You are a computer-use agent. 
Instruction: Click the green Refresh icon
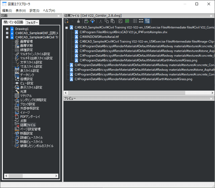click(127, 21)
